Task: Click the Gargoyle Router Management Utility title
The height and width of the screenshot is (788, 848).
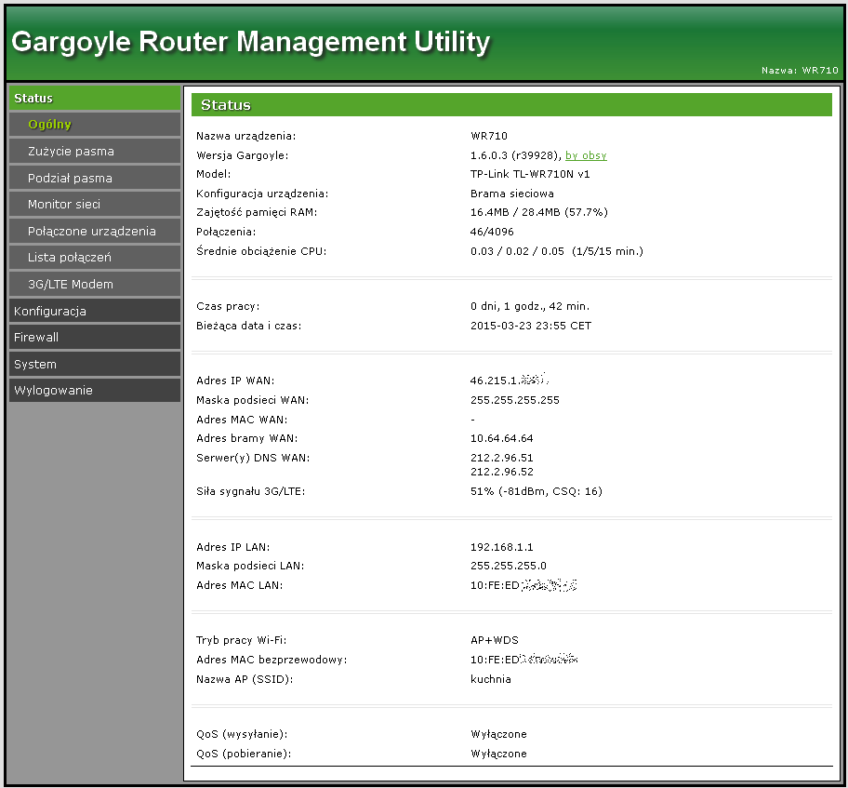Action: pyautogui.click(x=250, y=42)
